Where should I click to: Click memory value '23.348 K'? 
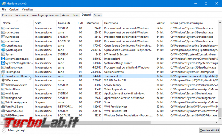click(x=96, y=72)
